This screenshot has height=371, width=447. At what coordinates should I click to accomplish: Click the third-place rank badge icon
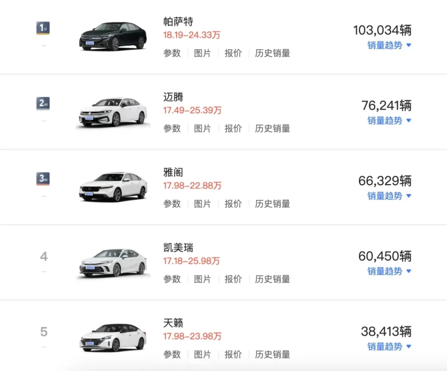point(43,179)
